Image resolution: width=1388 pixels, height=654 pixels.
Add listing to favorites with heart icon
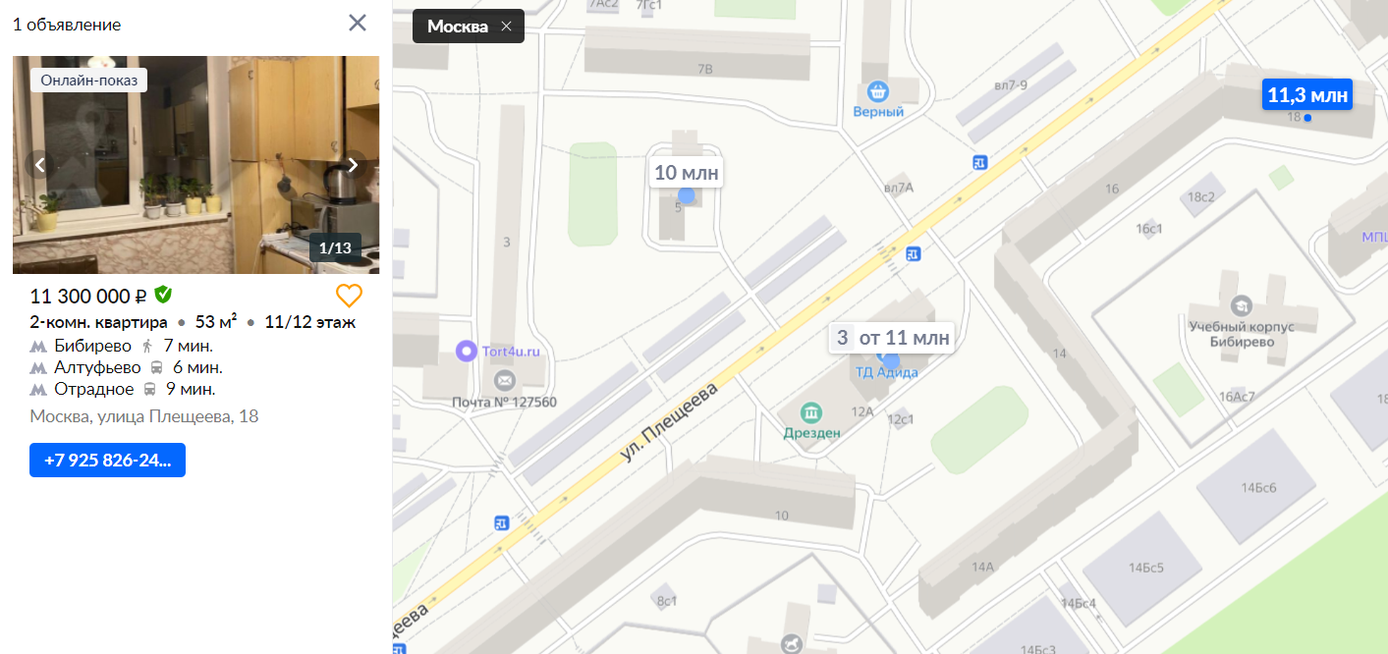(x=349, y=296)
